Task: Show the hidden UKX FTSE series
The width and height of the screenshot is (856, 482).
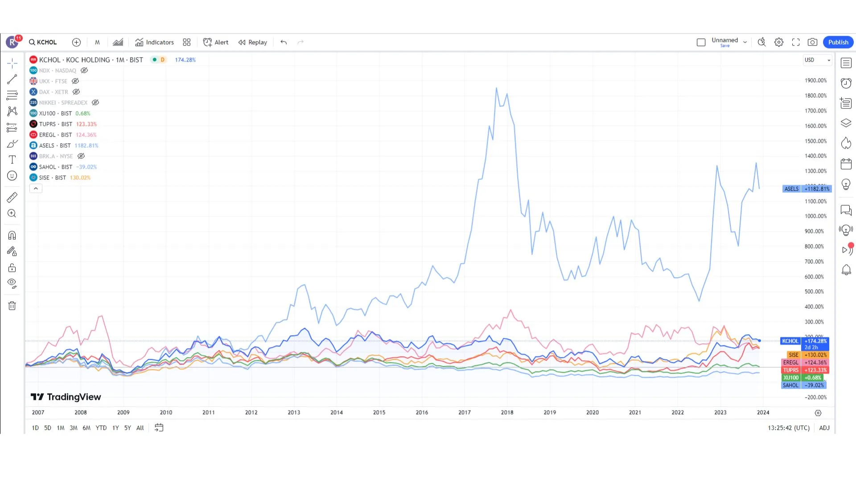Action: point(75,81)
